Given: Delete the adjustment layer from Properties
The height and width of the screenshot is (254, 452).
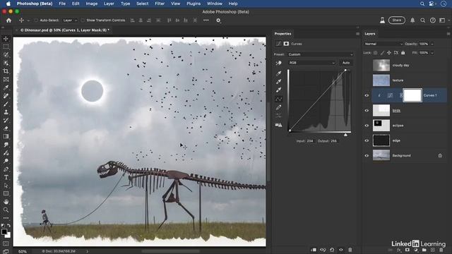Looking at the screenshot, I should point(350,250).
